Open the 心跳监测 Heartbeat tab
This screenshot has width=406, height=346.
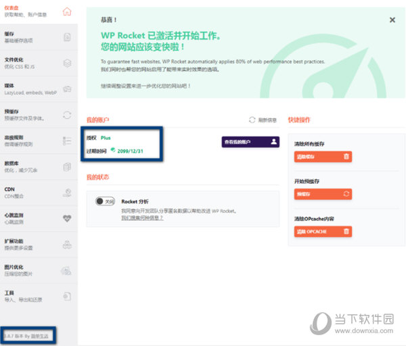coord(39,218)
